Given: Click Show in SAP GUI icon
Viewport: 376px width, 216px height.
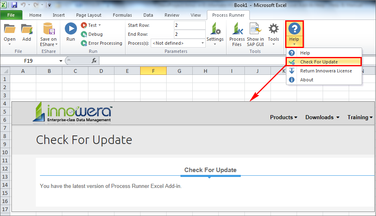Looking at the screenshot, I should point(255,29).
